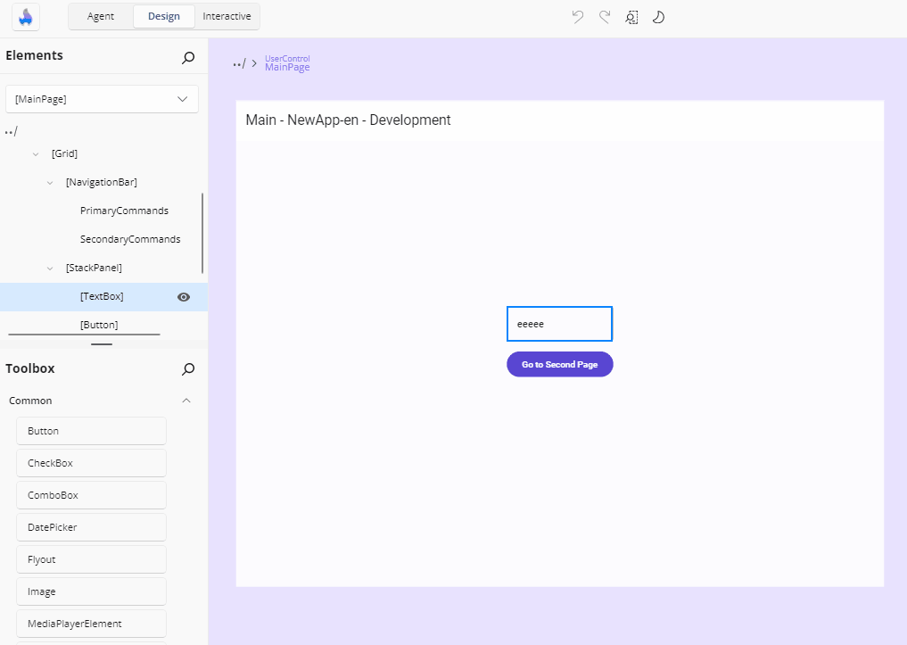Switch to the Interactive tab
This screenshot has height=645, width=907.
[227, 16]
